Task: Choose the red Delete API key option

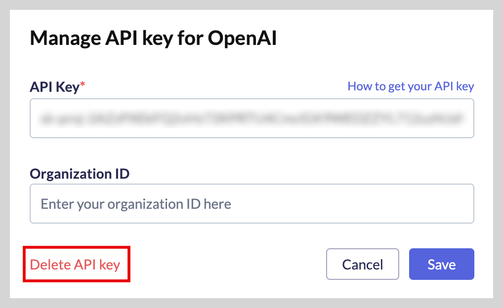Action: (x=75, y=265)
